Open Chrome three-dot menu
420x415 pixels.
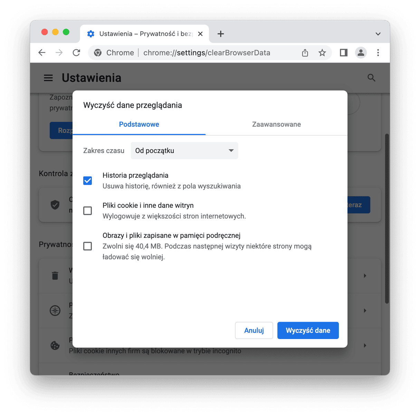[x=378, y=52]
